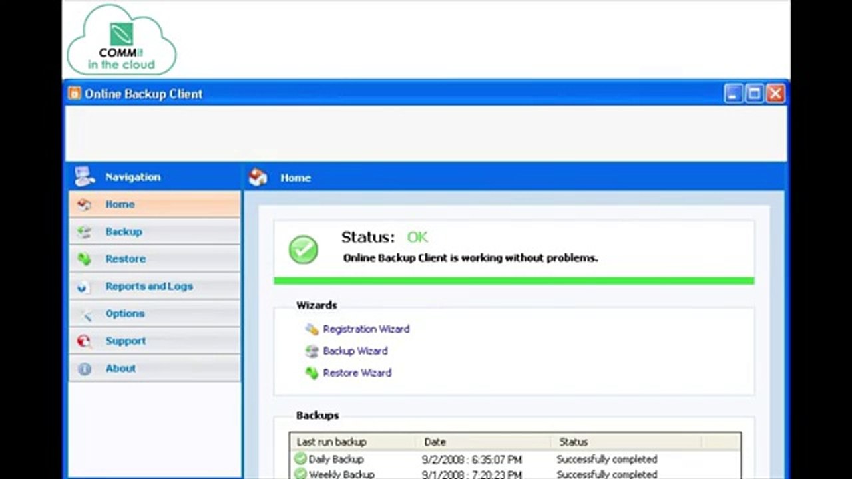Screen dimensions: 852x479
Task: Start the Restore Wizard
Action: (357, 373)
